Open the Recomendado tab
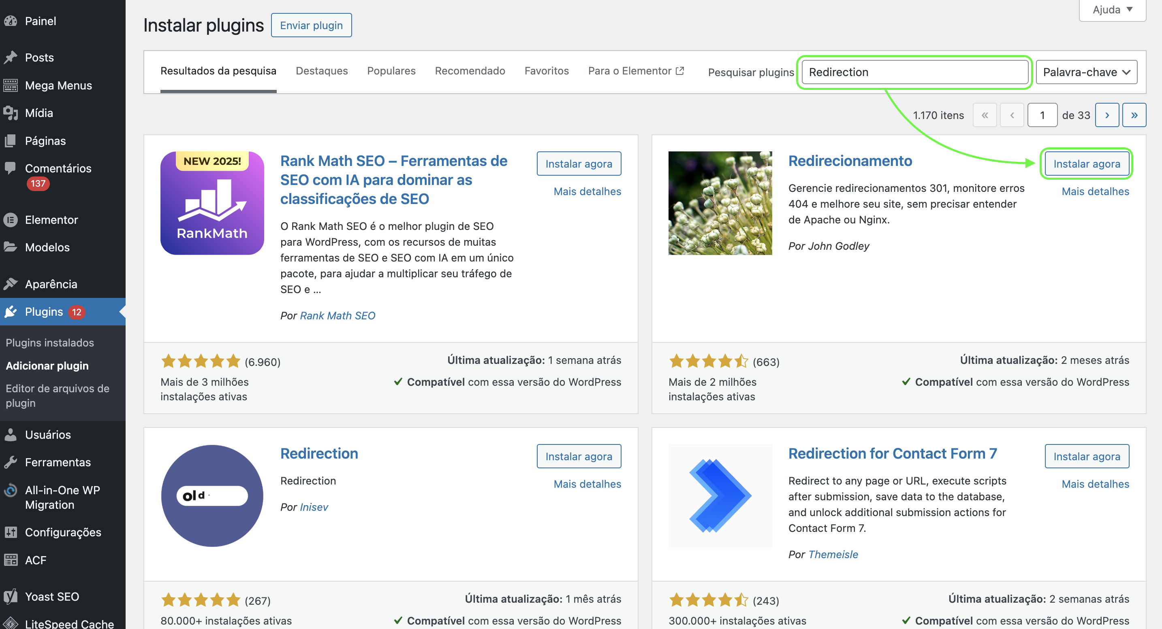The height and width of the screenshot is (629, 1162). tap(470, 71)
